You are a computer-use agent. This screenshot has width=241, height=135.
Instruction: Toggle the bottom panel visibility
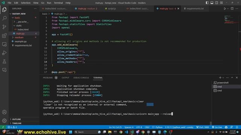point(212,3)
